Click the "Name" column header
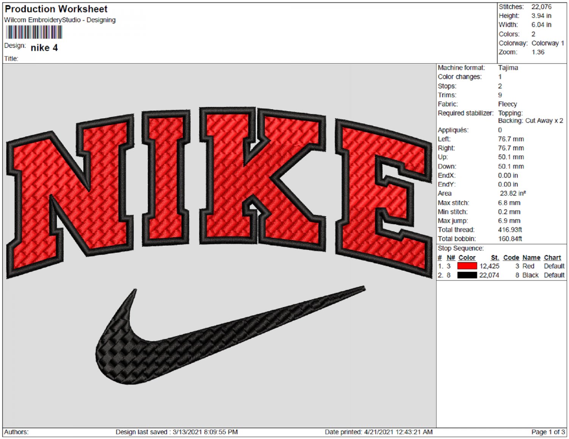Image resolution: width=569 pixels, height=439 pixels. pyautogui.click(x=531, y=258)
